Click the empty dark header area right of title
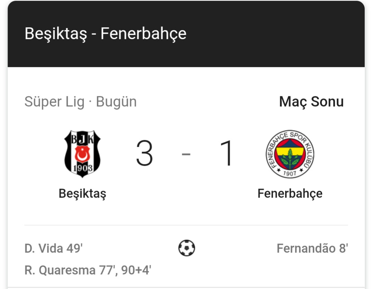 (277, 34)
